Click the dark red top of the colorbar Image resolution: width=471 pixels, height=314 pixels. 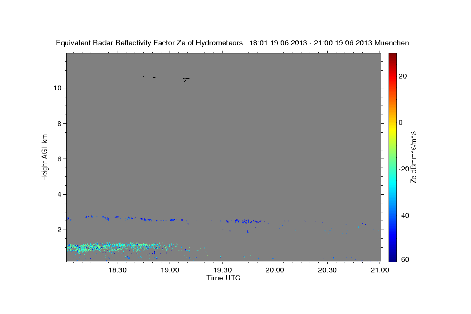[x=392, y=56]
